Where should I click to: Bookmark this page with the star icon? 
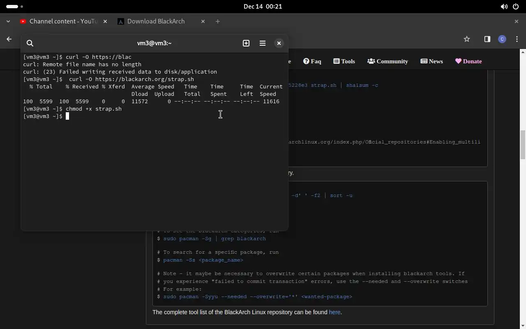[x=467, y=39]
